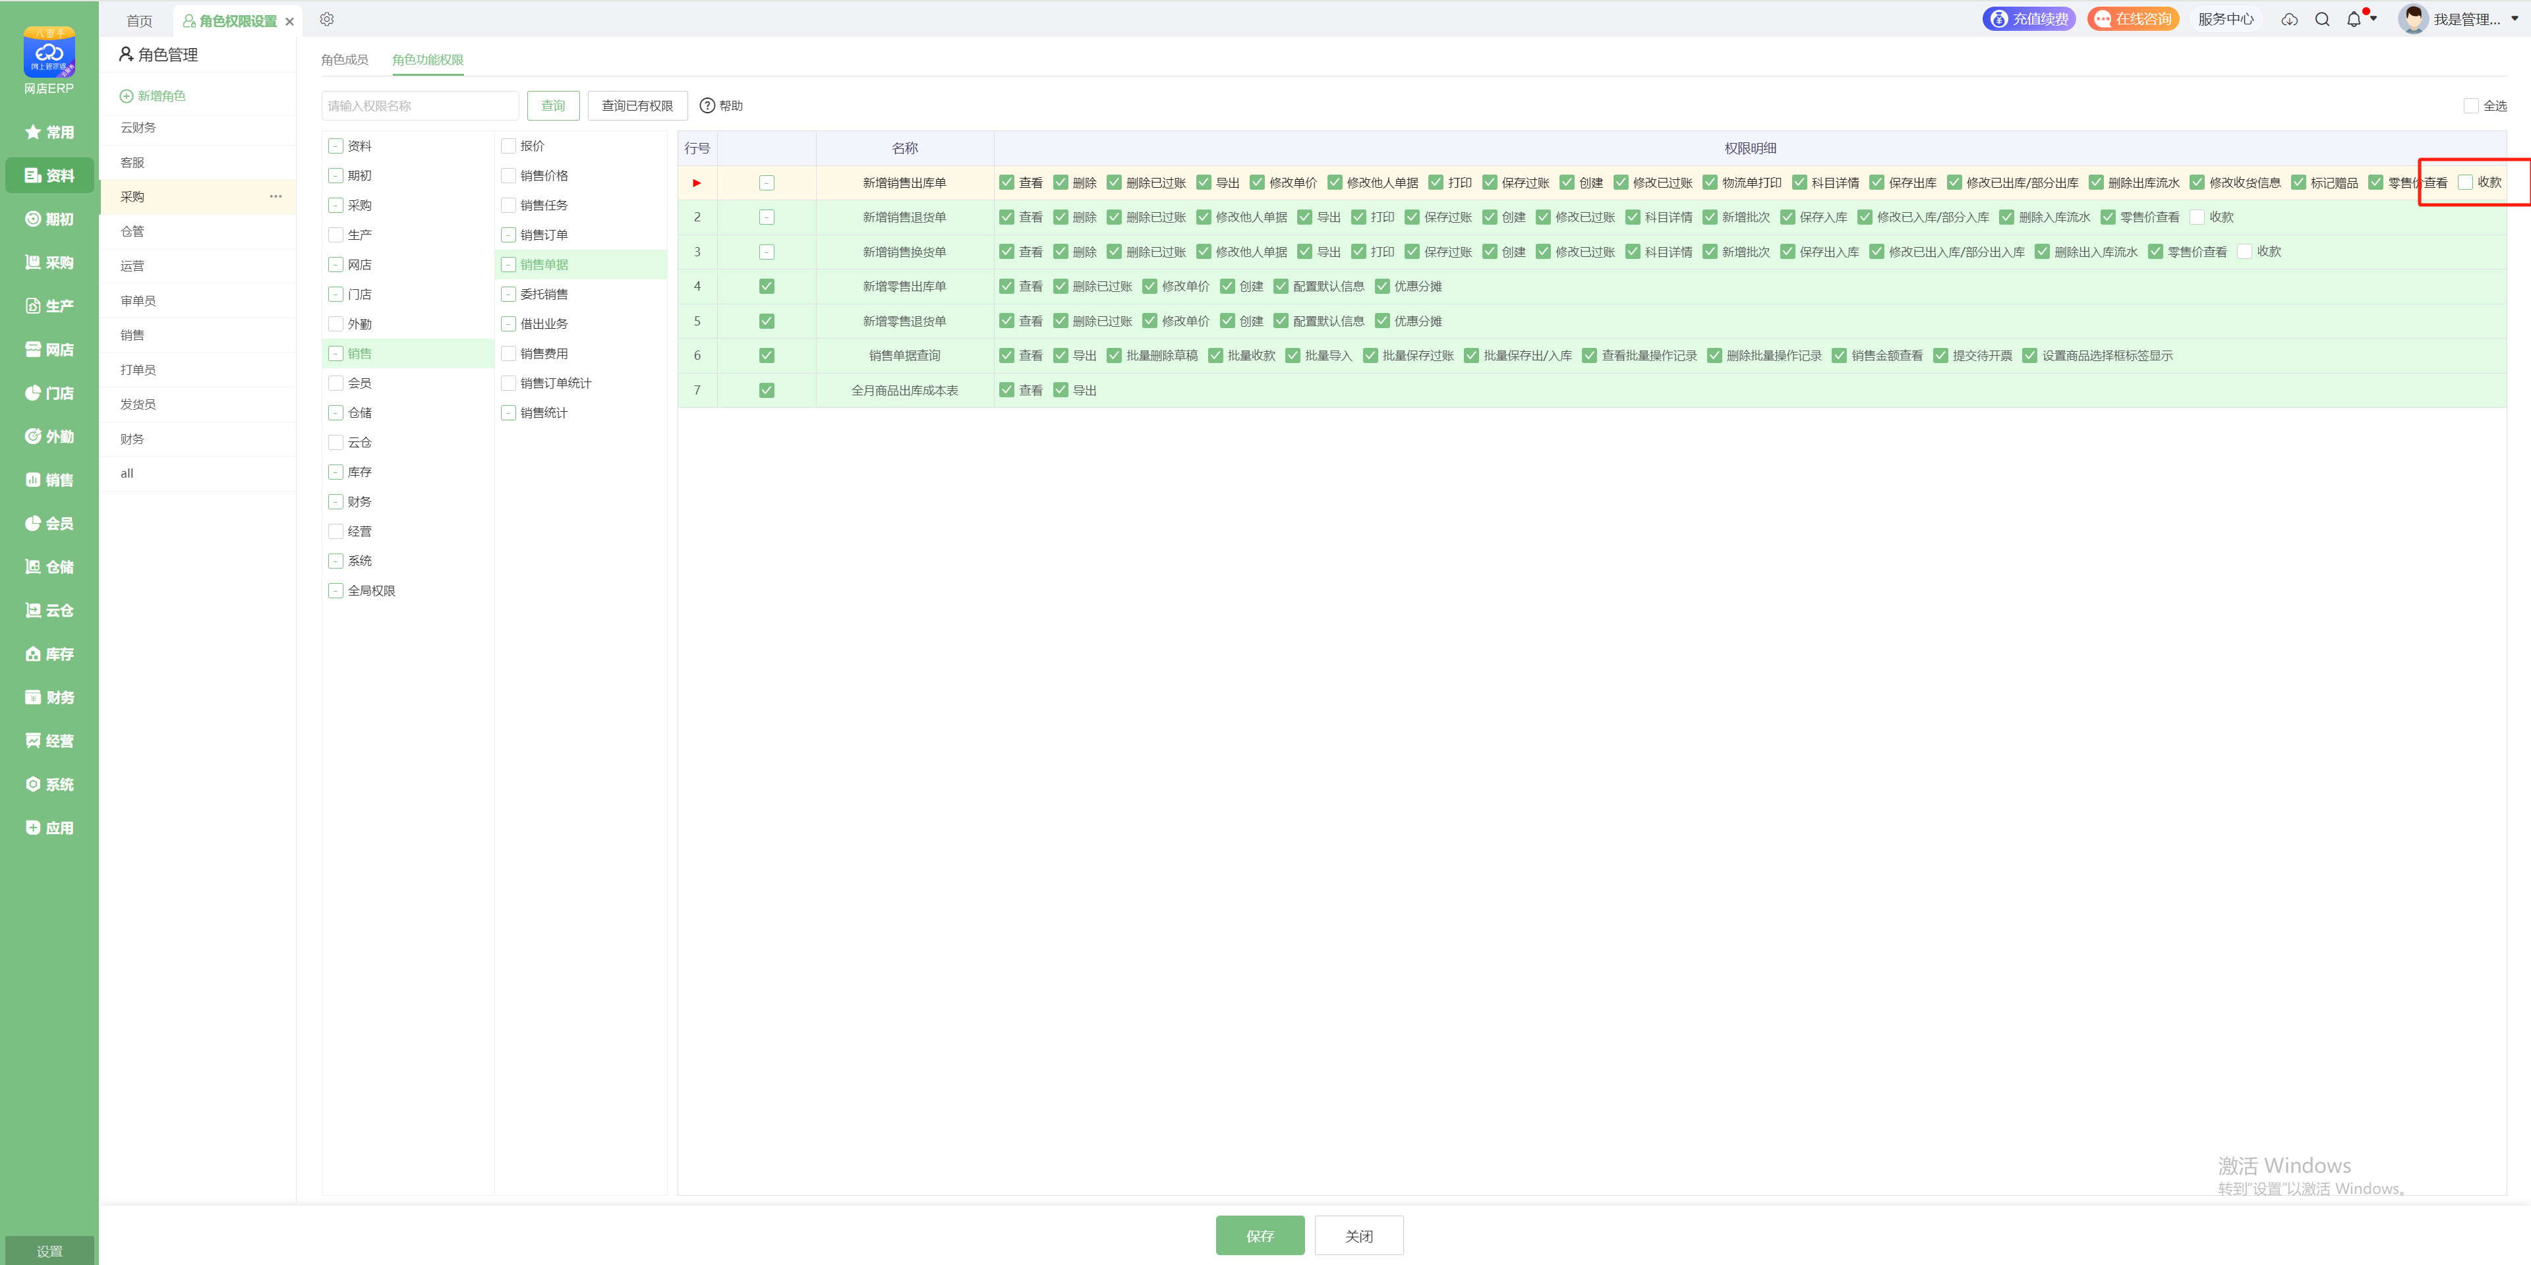Open the 生产 sidebar menu
This screenshot has height=1265, width=2531.
49,306
